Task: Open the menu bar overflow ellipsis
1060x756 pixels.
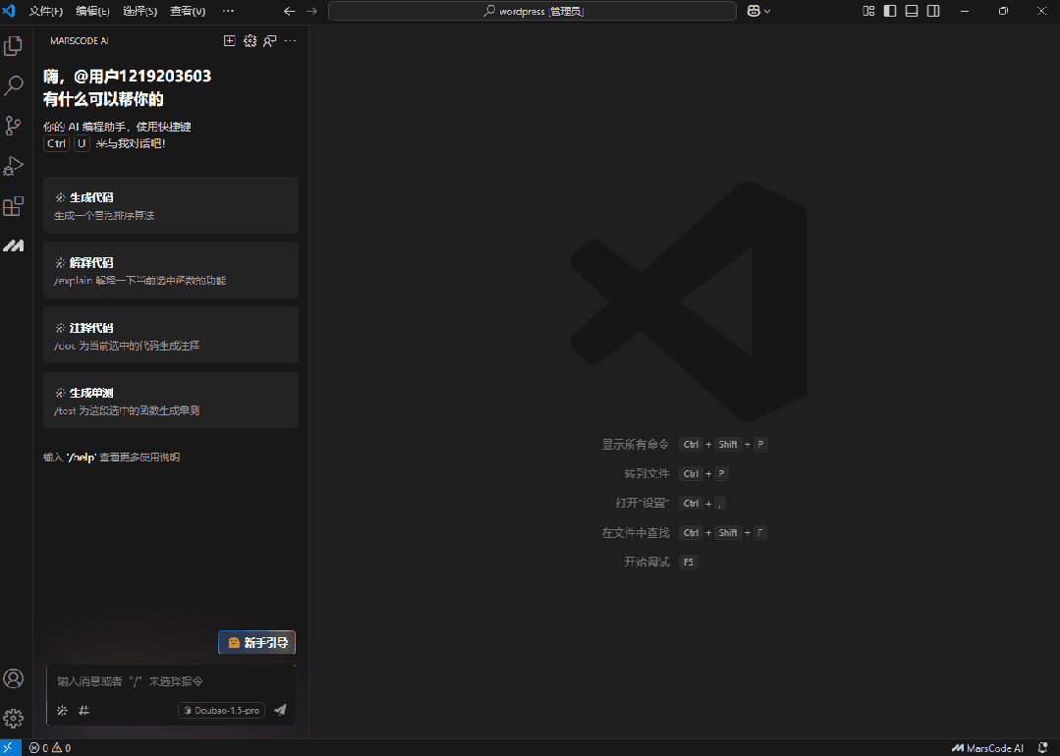Action: [229, 11]
